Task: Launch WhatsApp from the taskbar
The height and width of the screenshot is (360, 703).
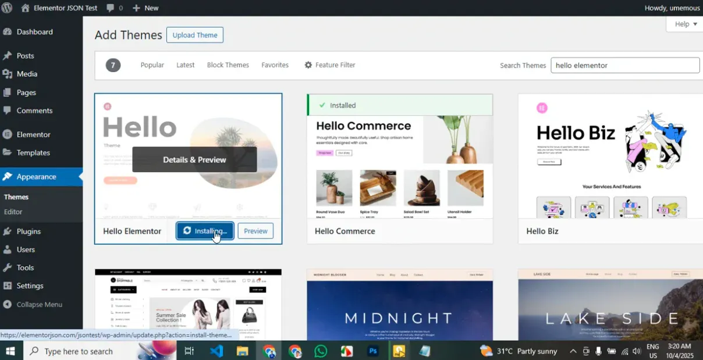Action: point(321,351)
